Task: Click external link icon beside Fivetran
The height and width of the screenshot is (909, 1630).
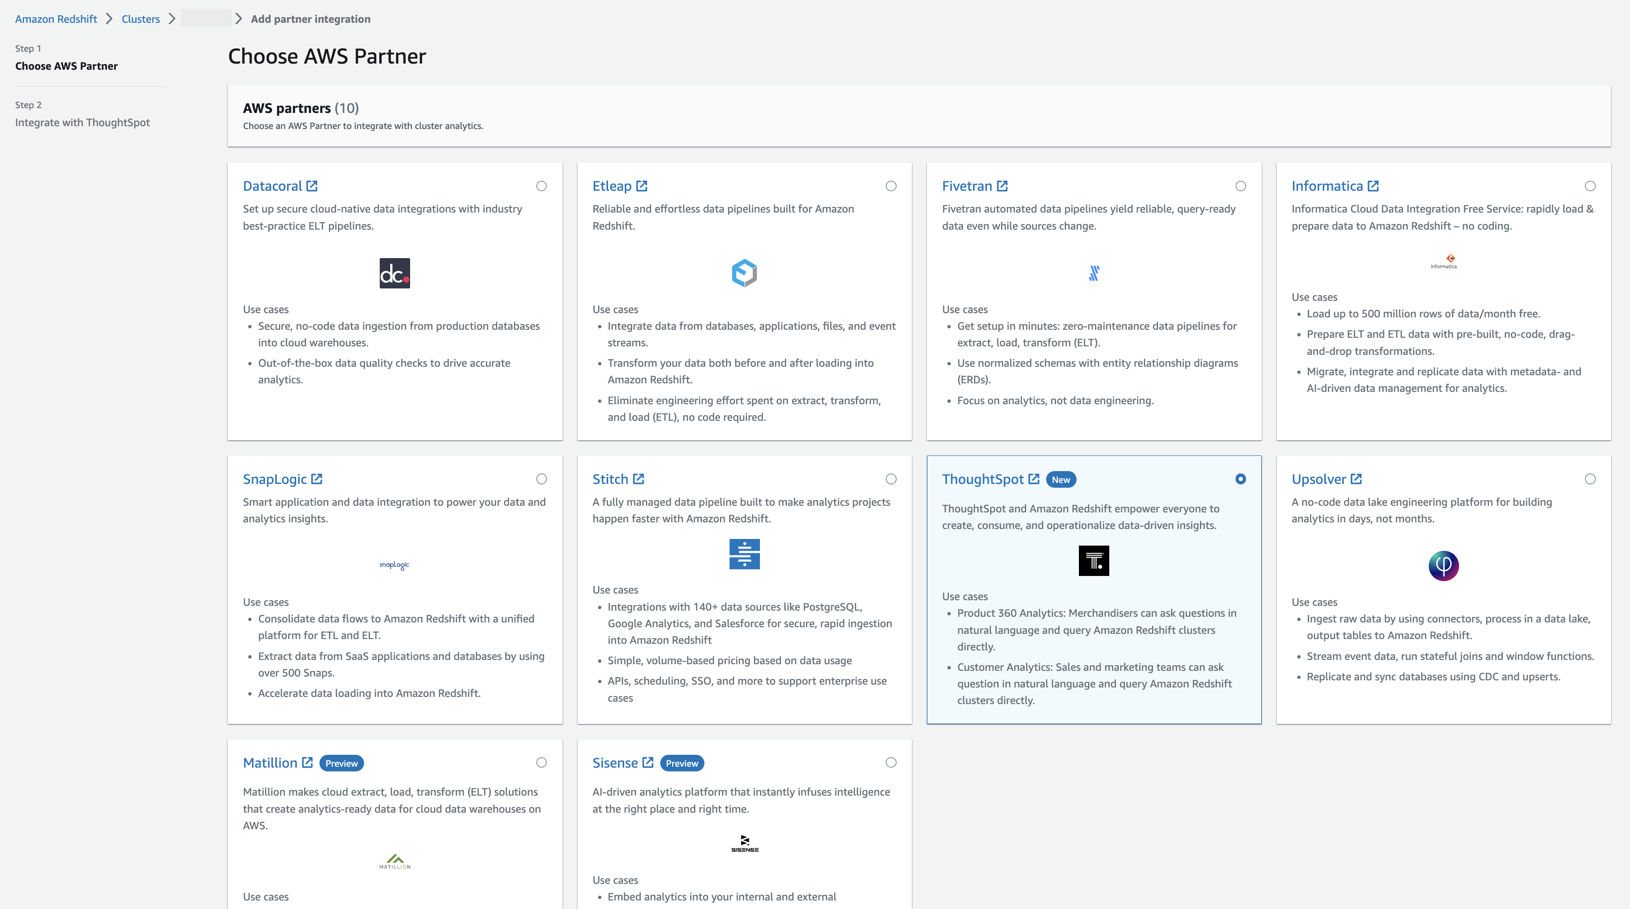Action: pyautogui.click(x=1002, y=186)
